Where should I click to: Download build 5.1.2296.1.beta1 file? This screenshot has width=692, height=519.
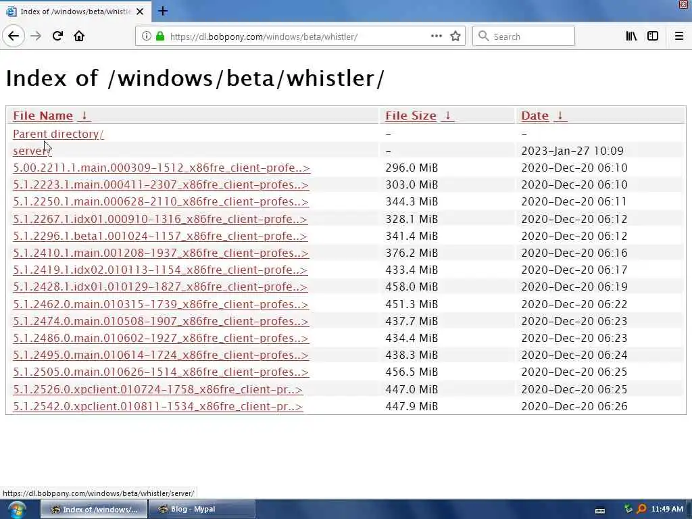[x=160, y=236]
